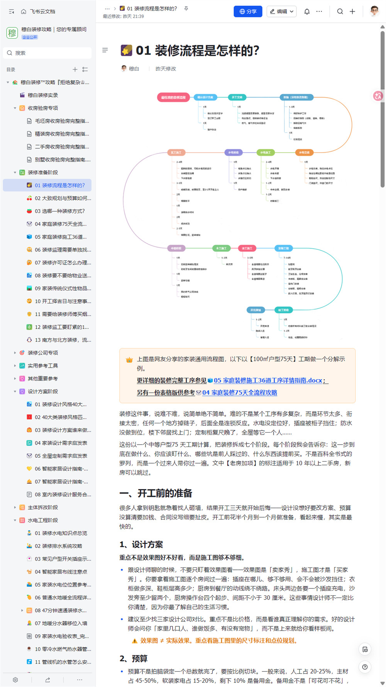Open 穆白装修实录 page
Image resolution: width=386 pixels, height=687 pixels.
coord(47,95)
